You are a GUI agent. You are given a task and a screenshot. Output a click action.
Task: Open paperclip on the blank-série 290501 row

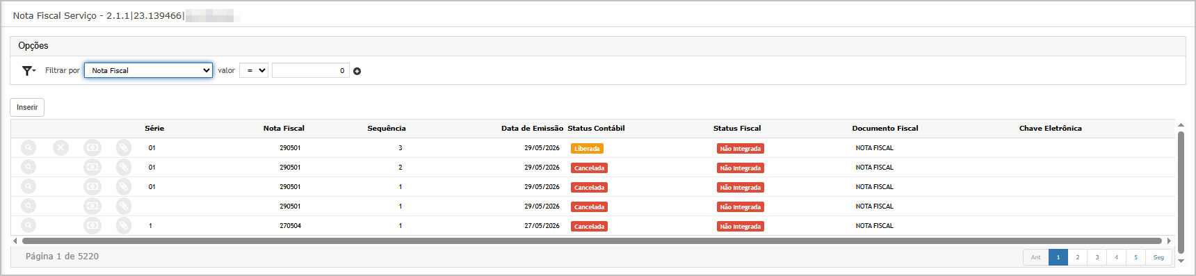click(x=124, y=206)
